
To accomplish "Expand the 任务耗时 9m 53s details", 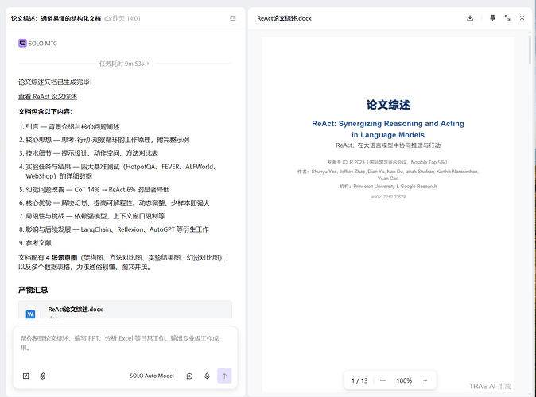I will (124, 64).
